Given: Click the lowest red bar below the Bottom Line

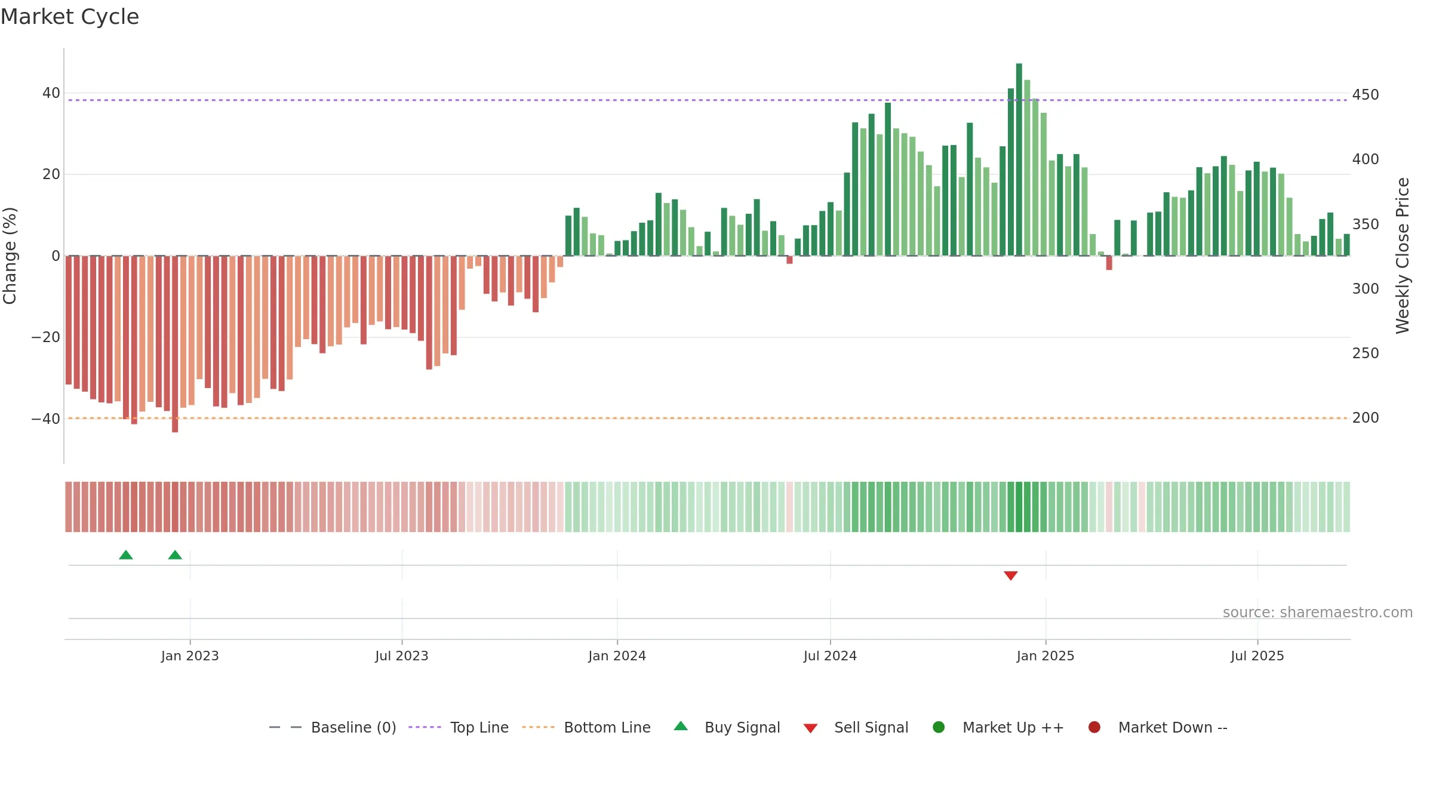Looking at the screenshot, I should coord(175,344).
